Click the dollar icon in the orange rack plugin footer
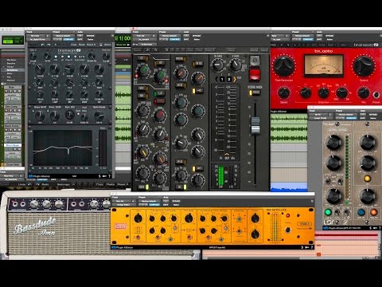Screen dimensions: 382x287 coord(302,247)
